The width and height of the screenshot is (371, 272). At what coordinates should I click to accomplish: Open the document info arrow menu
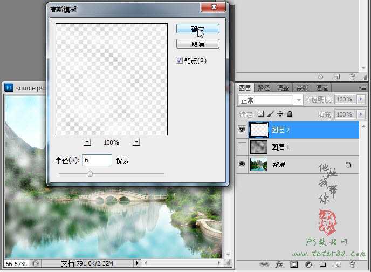[x=137, y=263]
